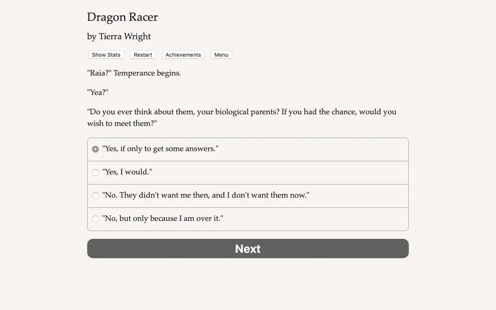Click the dialogue line starting with "Raia?"
This screenshot has width=496, height=310.
(x=134, y=73)
